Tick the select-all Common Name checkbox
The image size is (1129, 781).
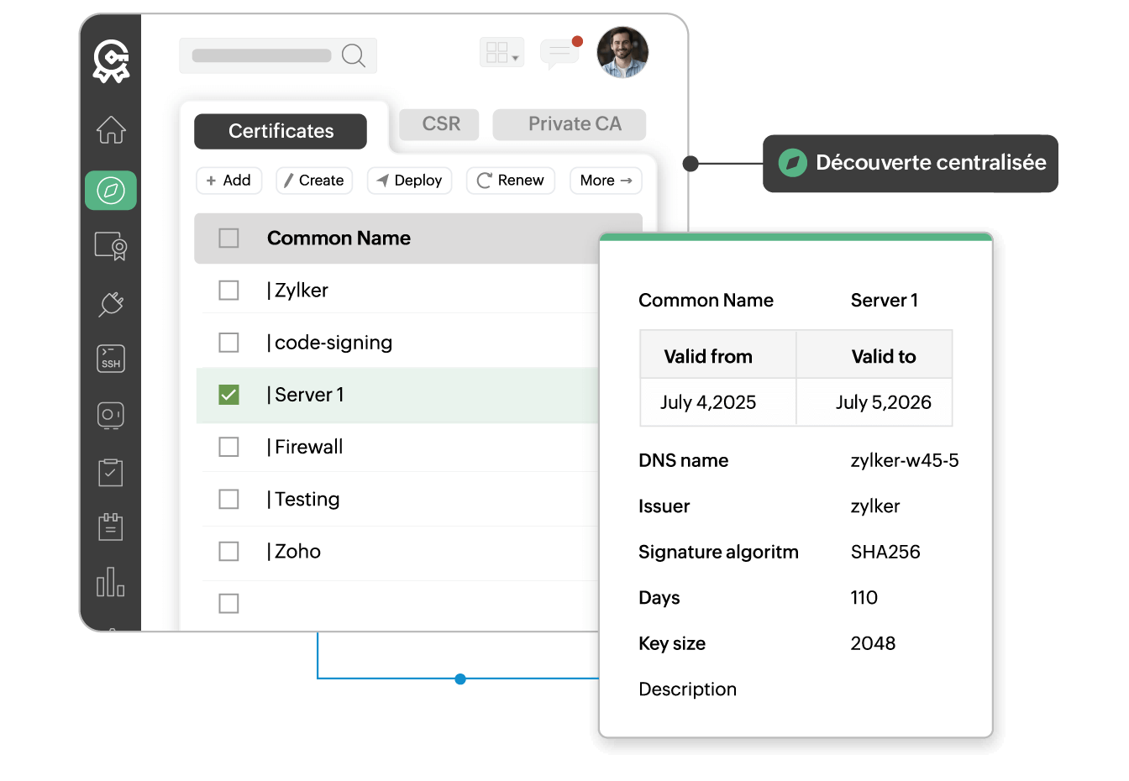228,238
